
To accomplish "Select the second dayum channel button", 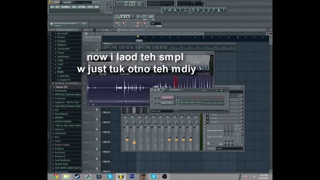I will [167, 103].
